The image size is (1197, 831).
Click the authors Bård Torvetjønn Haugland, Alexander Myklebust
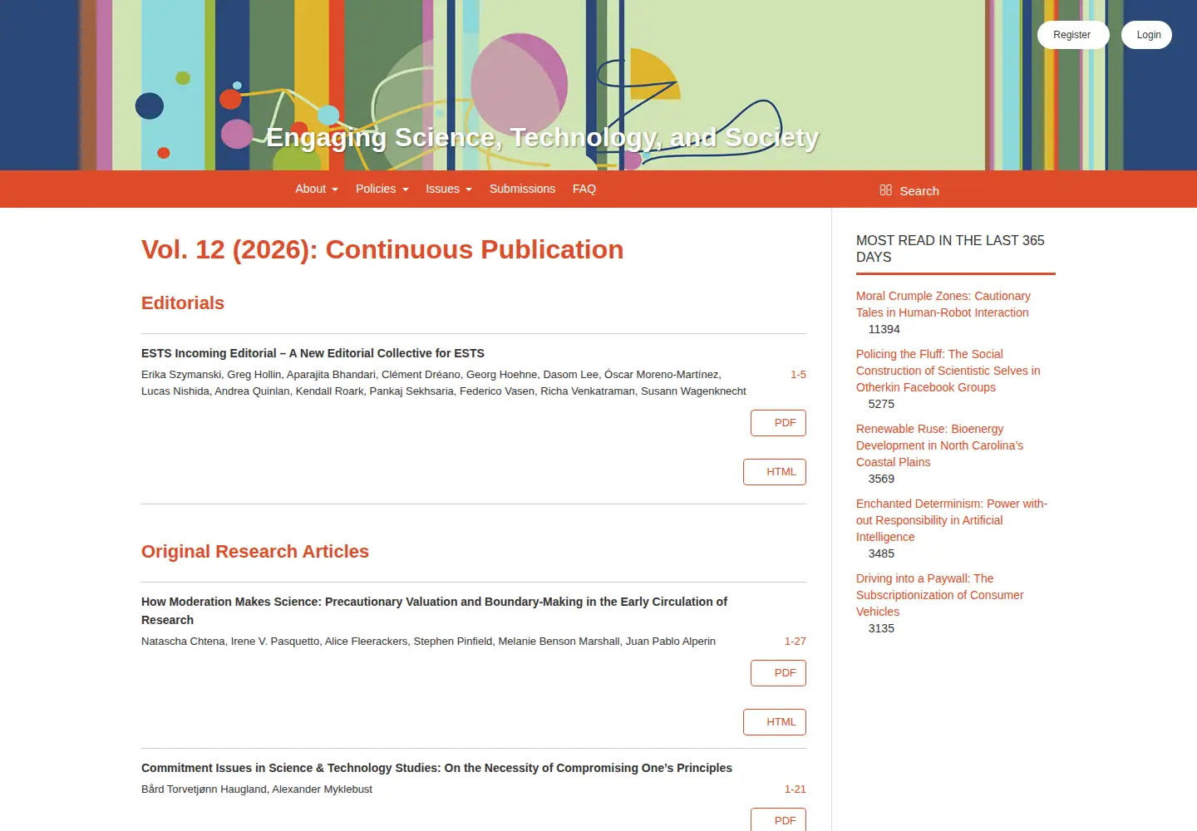pyautogui.click(x=257, y=789)
